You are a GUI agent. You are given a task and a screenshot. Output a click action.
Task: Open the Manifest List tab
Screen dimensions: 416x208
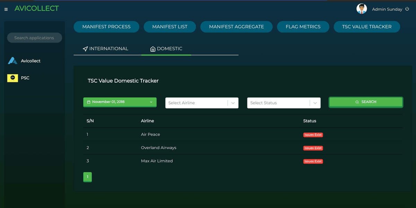pos(170,27)
